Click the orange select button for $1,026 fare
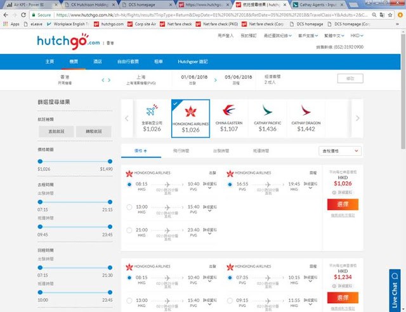Image resolution: width=406 pixels, height=312 pixels. click(343, 204)
